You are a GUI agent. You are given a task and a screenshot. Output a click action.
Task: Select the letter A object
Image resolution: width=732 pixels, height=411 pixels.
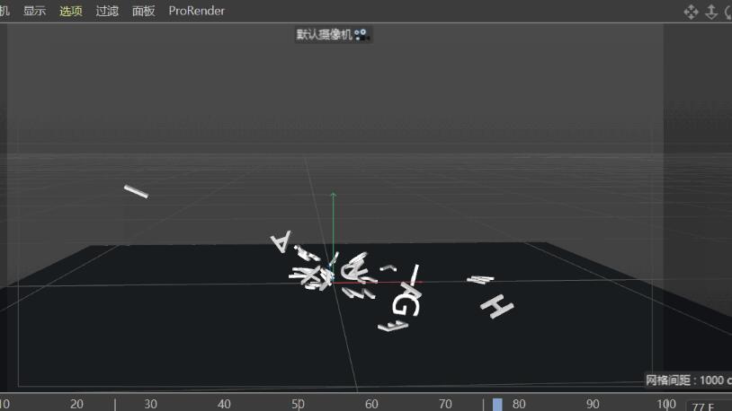tap(281, 241)
